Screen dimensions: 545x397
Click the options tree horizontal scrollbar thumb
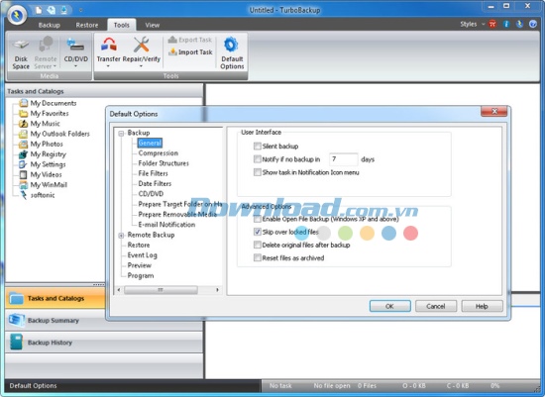161,290
